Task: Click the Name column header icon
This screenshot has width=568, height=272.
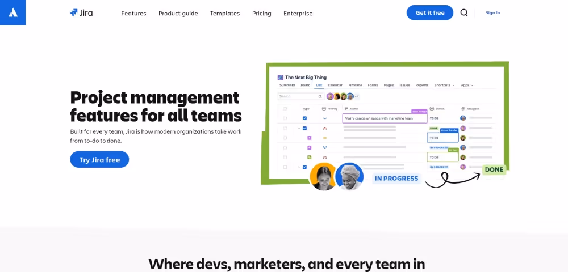Action: click(346, 108)
